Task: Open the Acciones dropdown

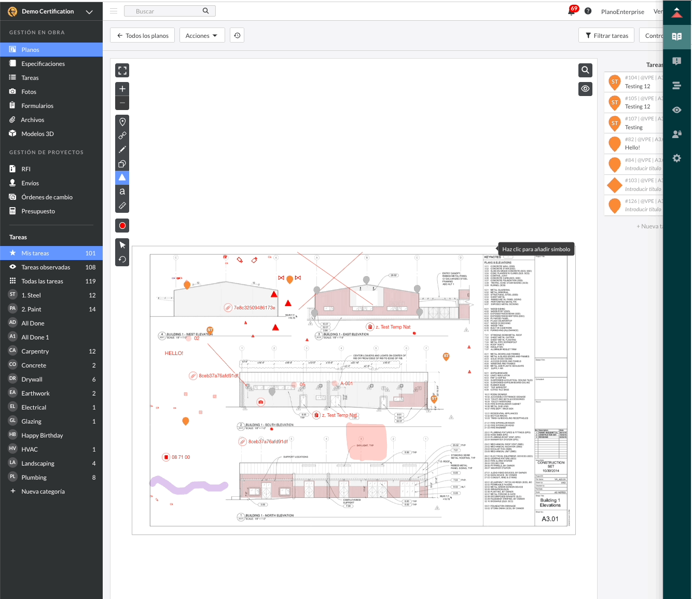Action: pos(202,35)
